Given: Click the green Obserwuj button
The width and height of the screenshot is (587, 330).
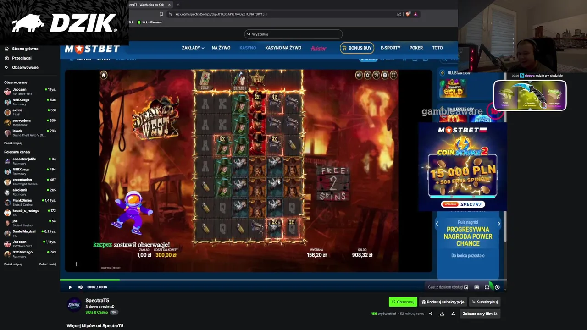Looking at the screenshot, I should pyautogui.click(x=403, y=302).
